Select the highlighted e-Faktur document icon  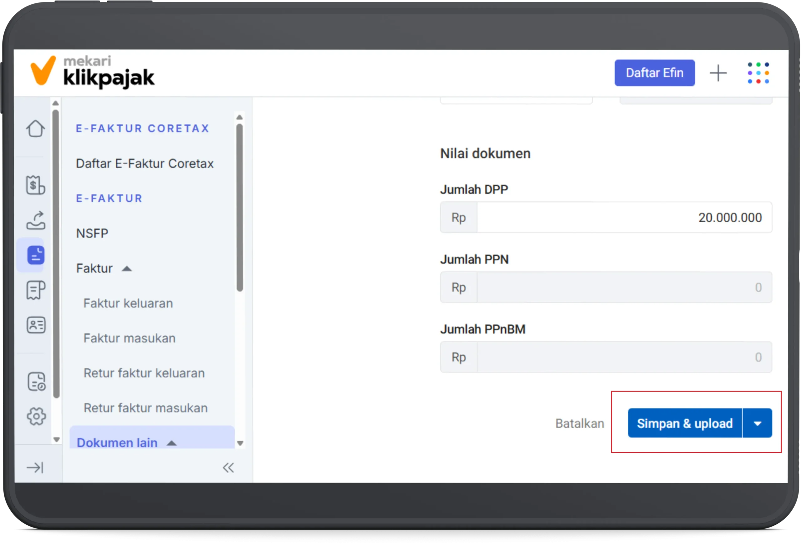coord(35,255)
